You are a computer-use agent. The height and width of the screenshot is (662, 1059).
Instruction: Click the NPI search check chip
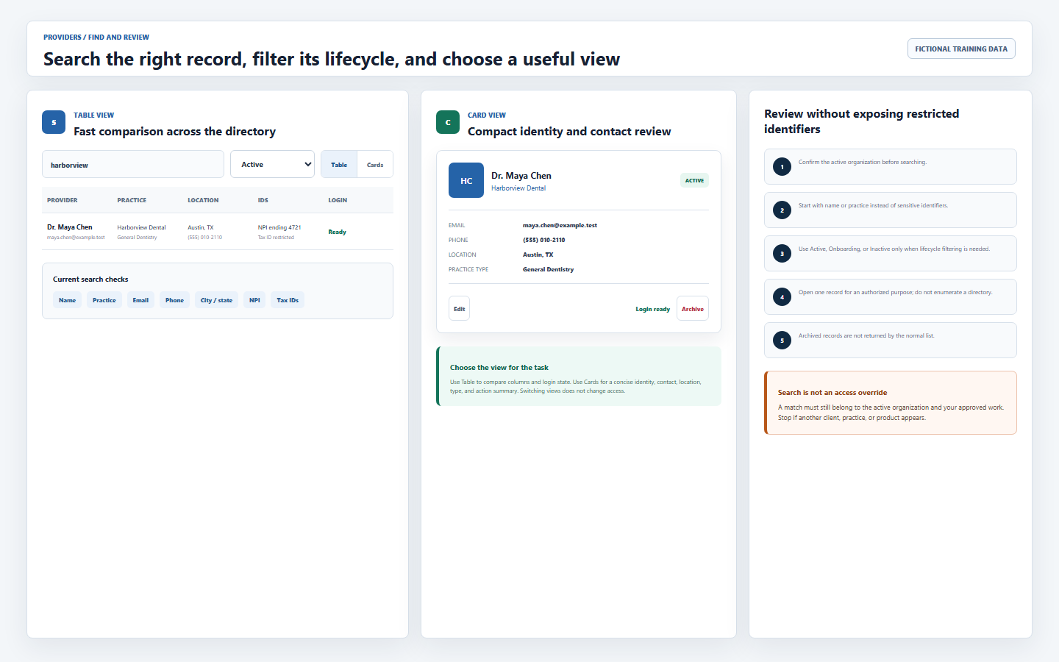click(254, 300)
